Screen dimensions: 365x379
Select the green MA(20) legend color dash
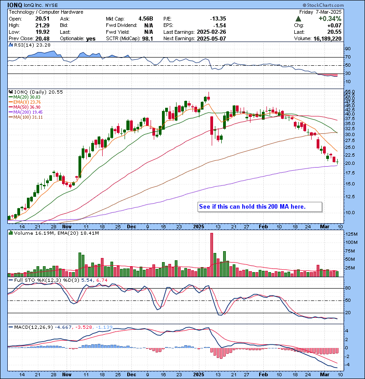coord(10,97)
